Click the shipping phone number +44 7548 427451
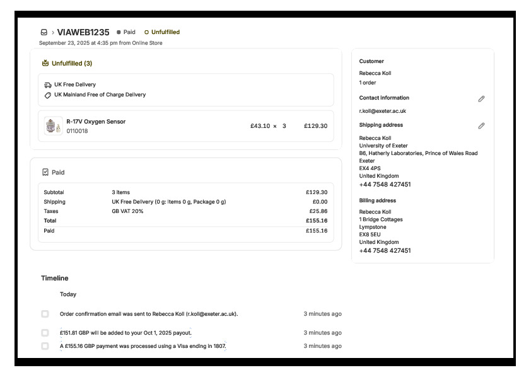The height and width of the screenshot is (375, 531). (x=385, y=185)
